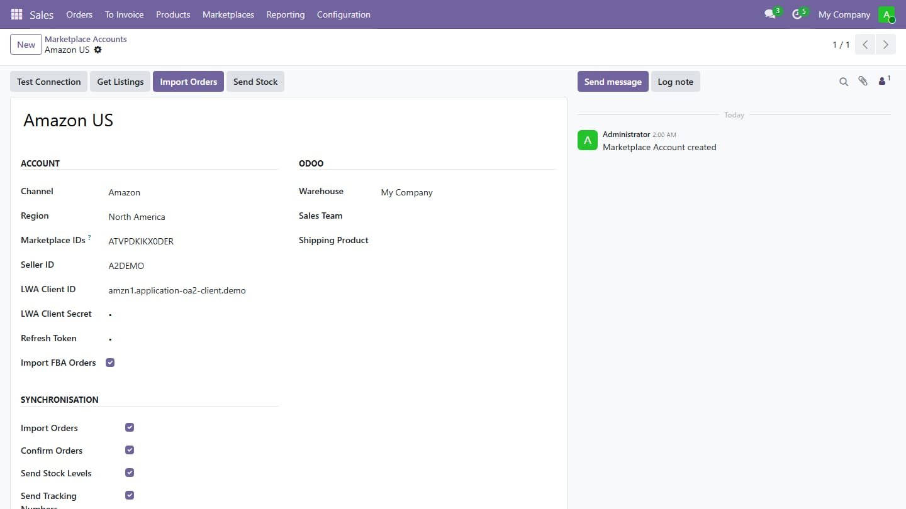Image resolution: width=906 pixels, height=509 pixels.
Task: Open the empty Sales Team dropdown
Action: [468, 217]
